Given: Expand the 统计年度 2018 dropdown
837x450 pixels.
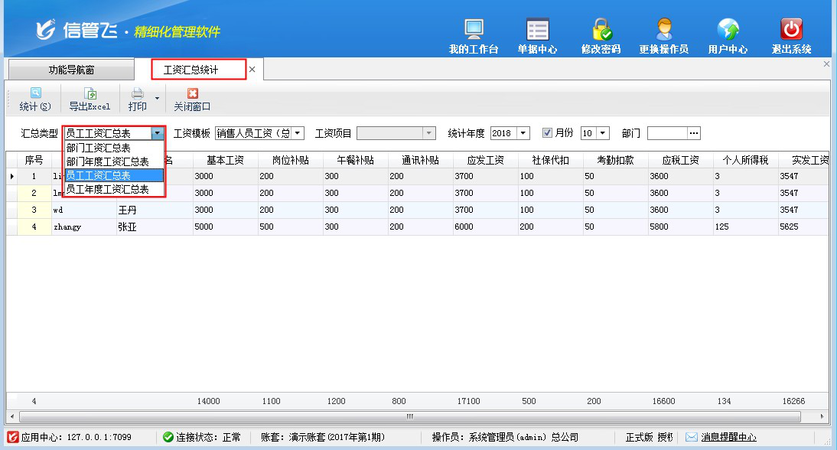Looking at the screenshot, I should 523,133.
